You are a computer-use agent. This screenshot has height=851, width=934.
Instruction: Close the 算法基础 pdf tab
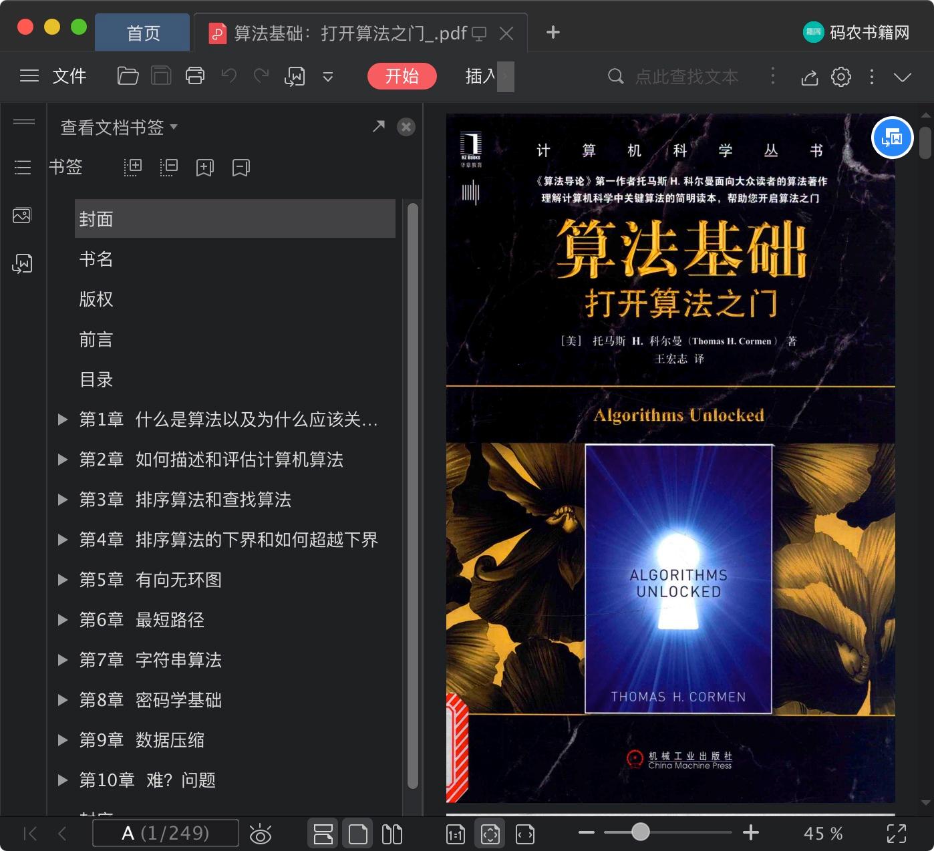[507, 33]
